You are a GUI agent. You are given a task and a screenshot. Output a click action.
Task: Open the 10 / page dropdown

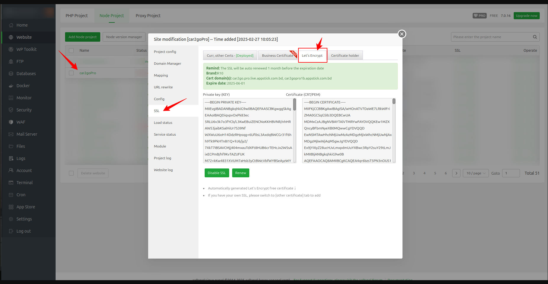coord(476,173)
